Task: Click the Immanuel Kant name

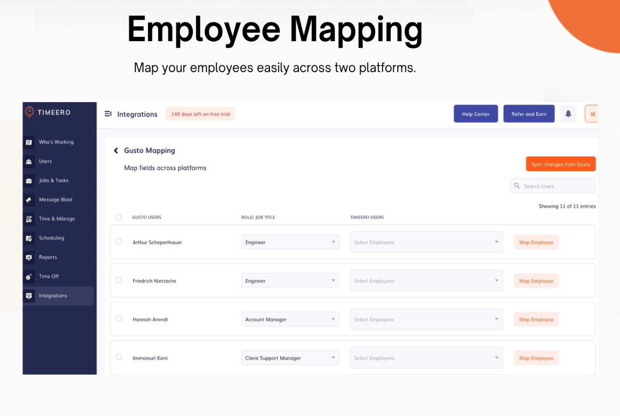Action: point(150,358)
